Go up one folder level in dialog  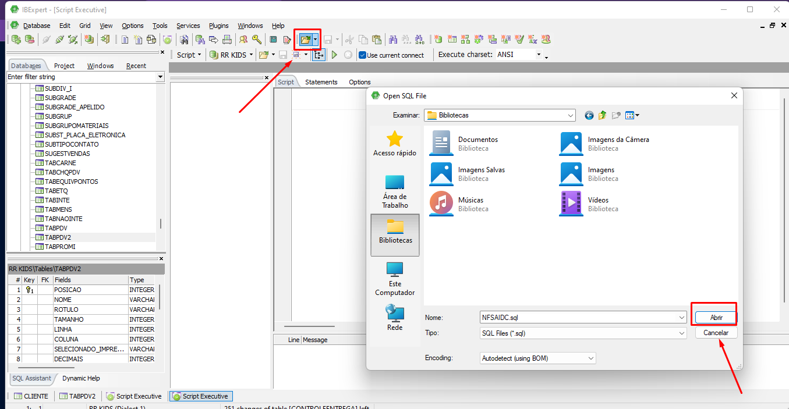click(603, 115)
